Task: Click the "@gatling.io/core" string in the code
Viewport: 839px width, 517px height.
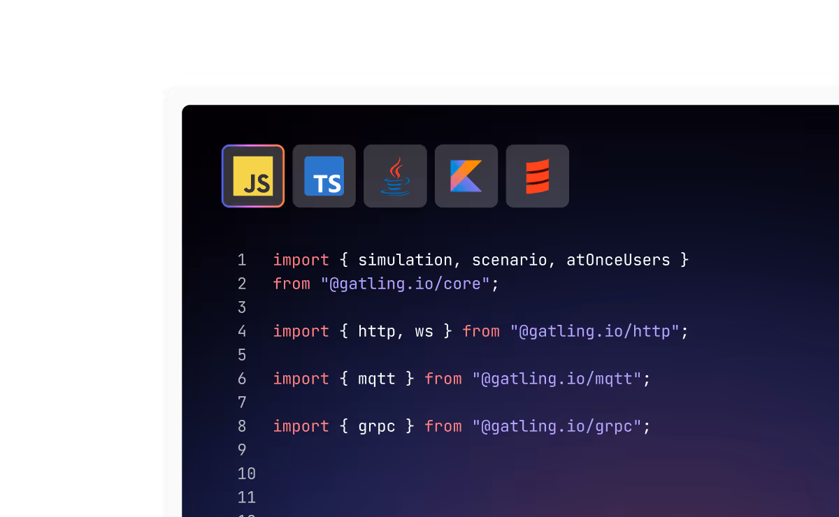Action: [x=406, y=284]
